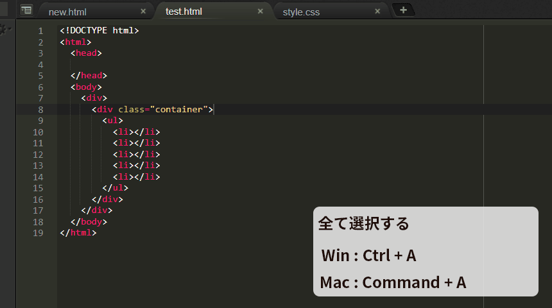The height and width of the screenshot is (308, 552).
Task: Click the closing html tag on last line
Action: click(x=78, y=233)
